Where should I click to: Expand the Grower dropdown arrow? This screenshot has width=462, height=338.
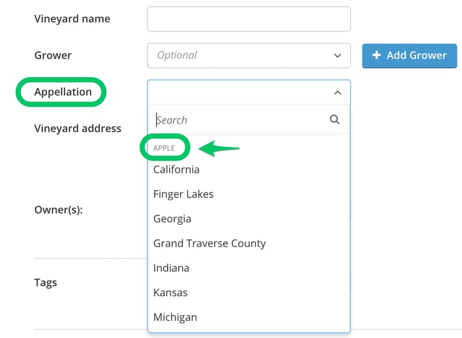click(337, 56)
